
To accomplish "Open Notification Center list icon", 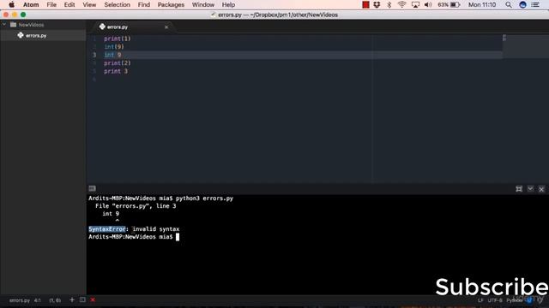I will [535, 4].
